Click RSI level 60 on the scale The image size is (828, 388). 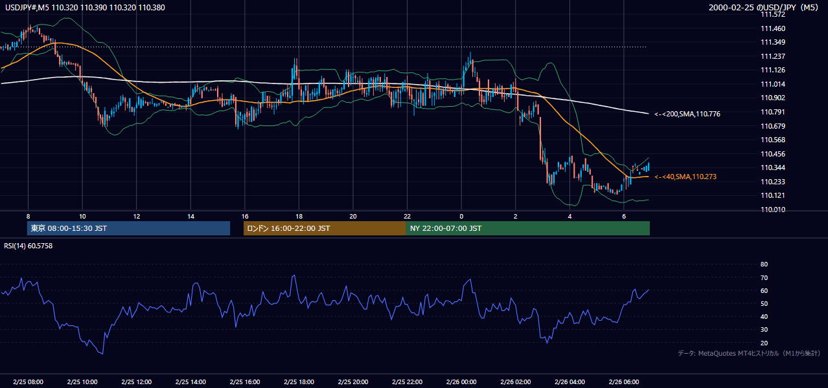pyautogui.click(x=764, y=290)
